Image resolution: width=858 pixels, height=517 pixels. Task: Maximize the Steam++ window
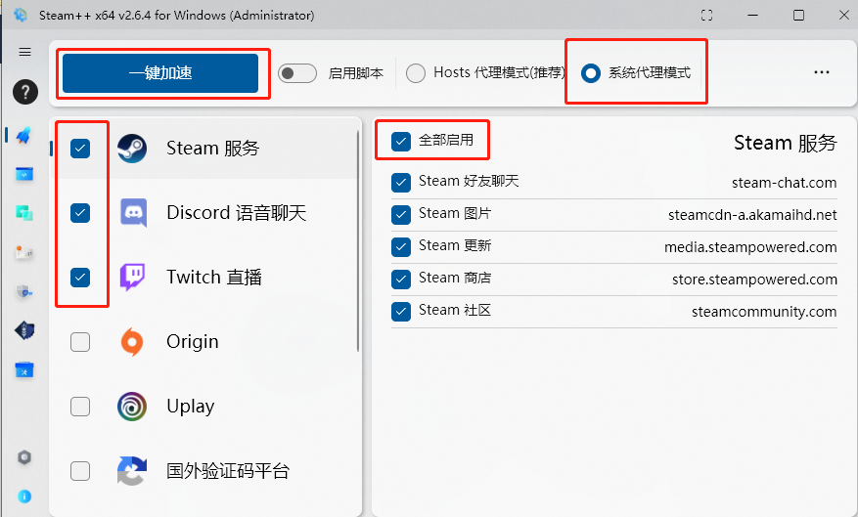tap(799, 16)
